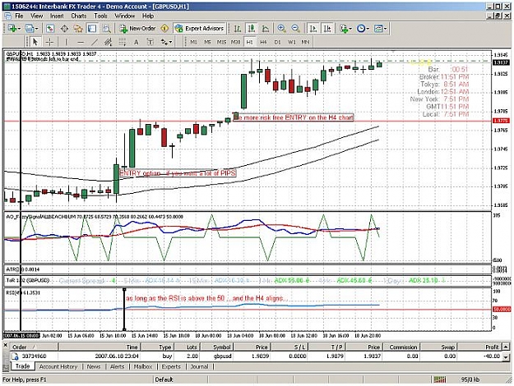Select the trendline drawing tool
The width and height of the screenshot is (514, 386).
(x=95, y=42)
